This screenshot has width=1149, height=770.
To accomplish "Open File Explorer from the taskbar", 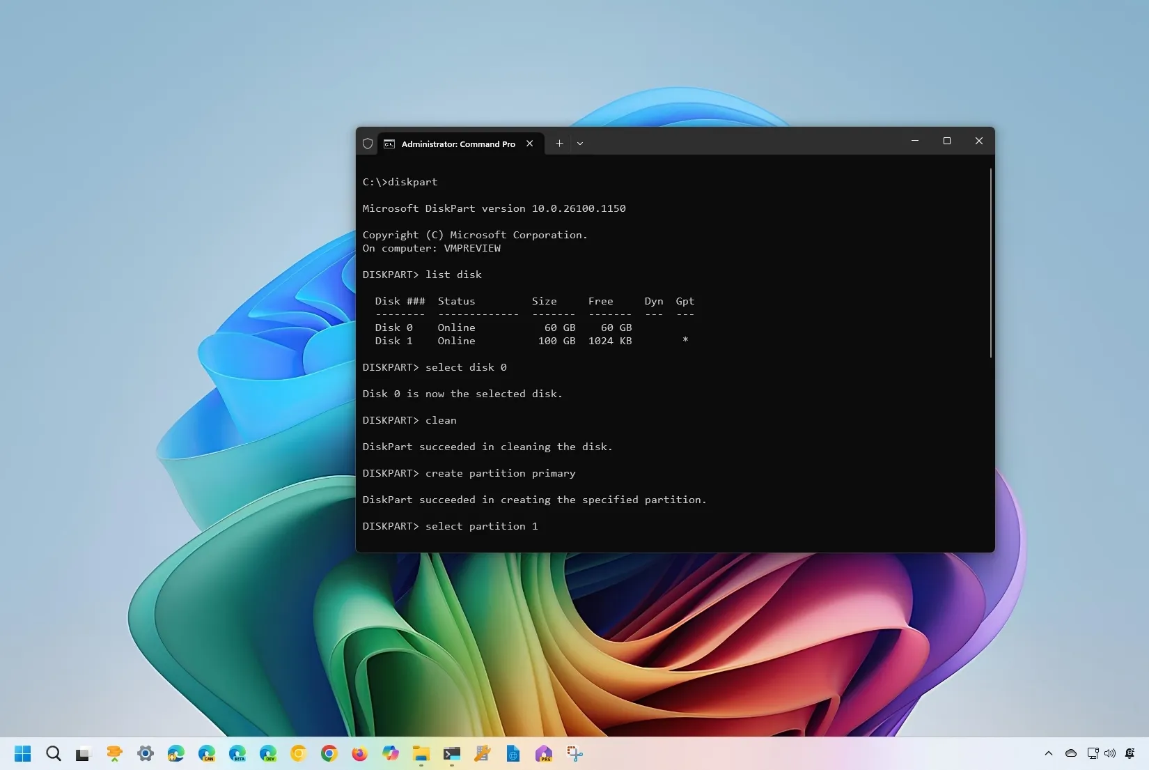I will coord(421,753).
